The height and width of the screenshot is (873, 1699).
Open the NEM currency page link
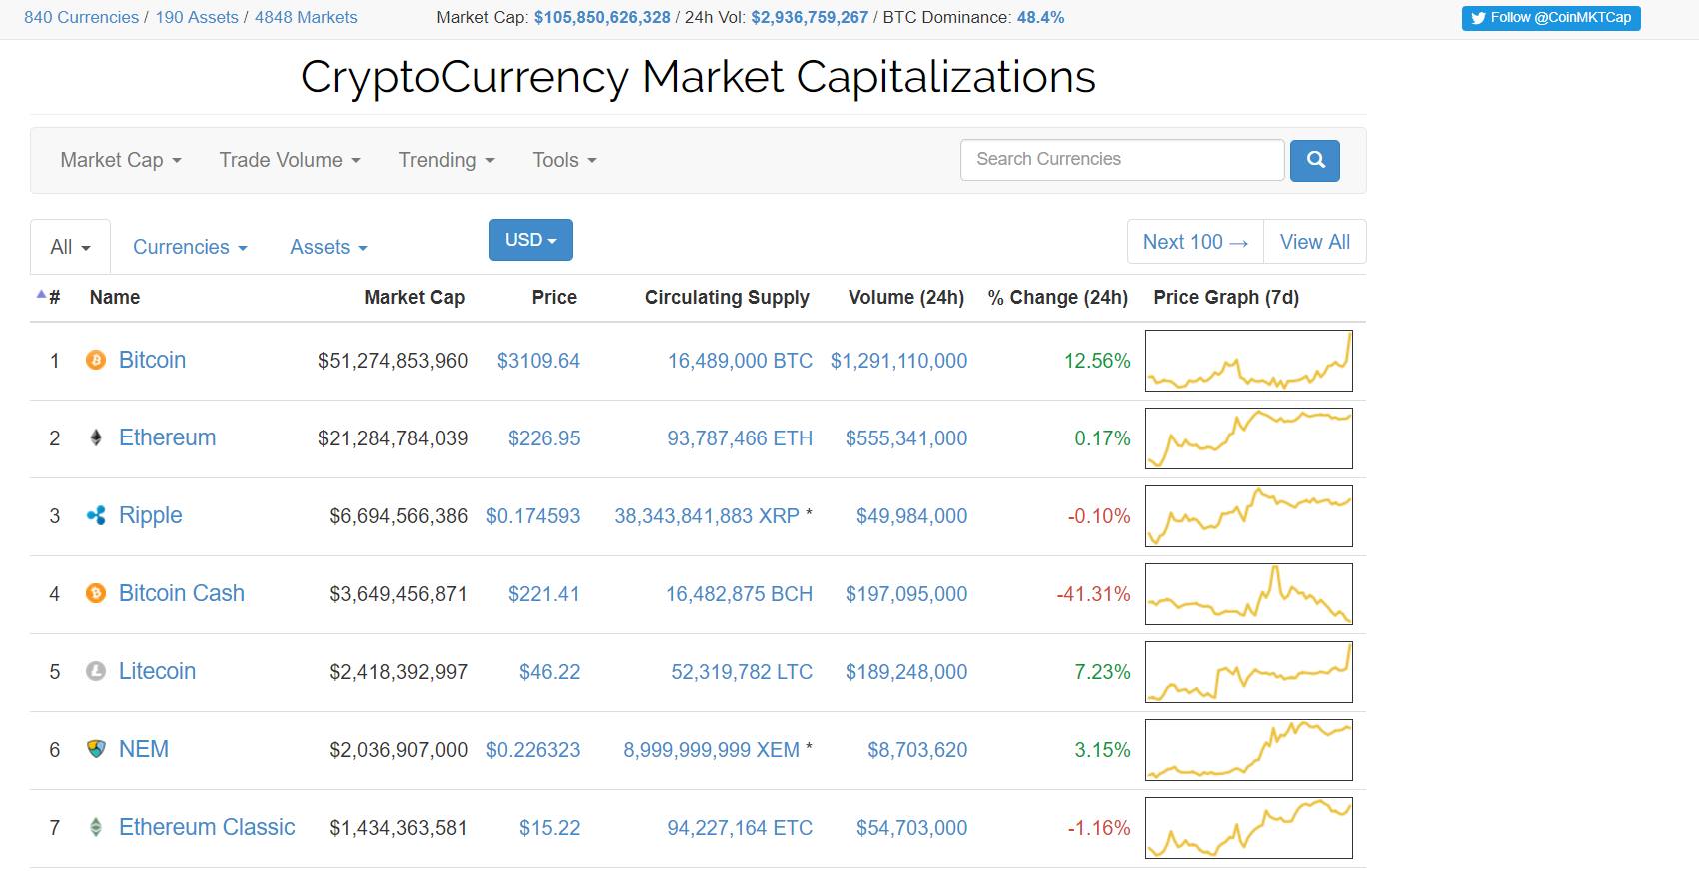pyautogui.click(x=144, y=749)
